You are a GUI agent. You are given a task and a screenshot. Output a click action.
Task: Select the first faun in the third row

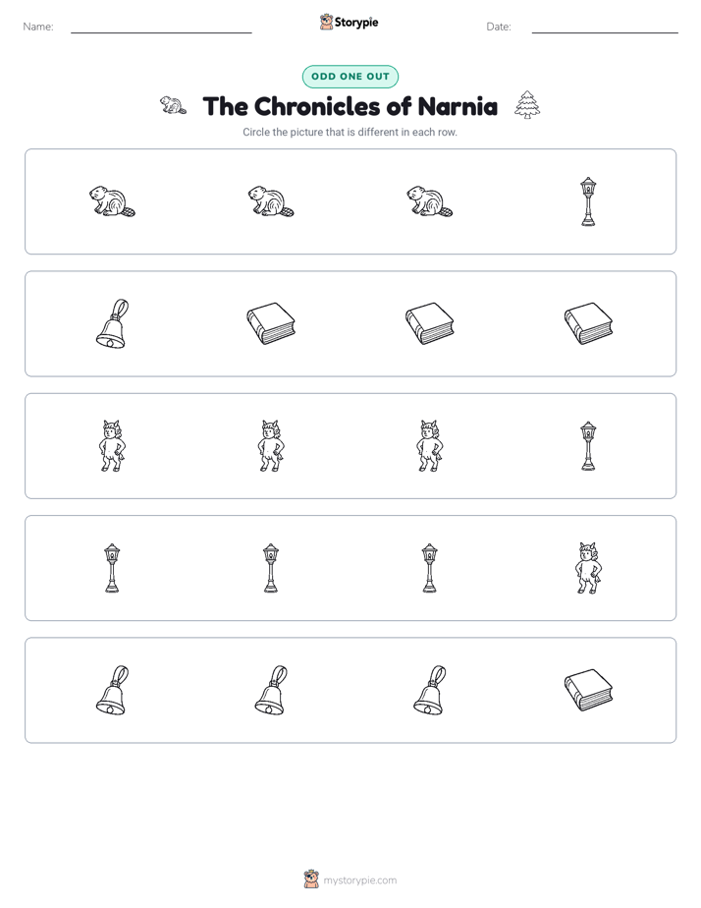click(x=112, y=446)
